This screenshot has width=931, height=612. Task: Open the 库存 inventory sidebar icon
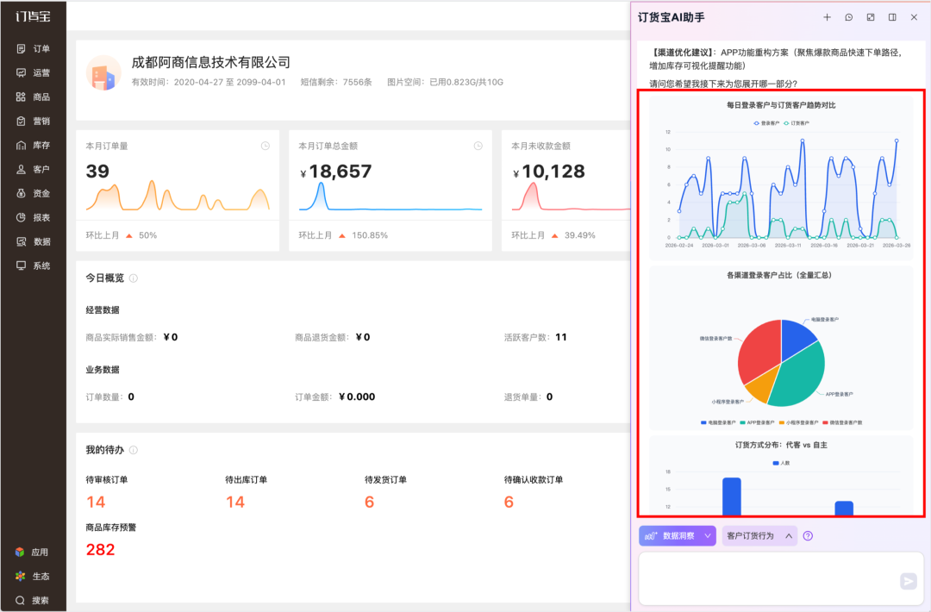(21, 145)
